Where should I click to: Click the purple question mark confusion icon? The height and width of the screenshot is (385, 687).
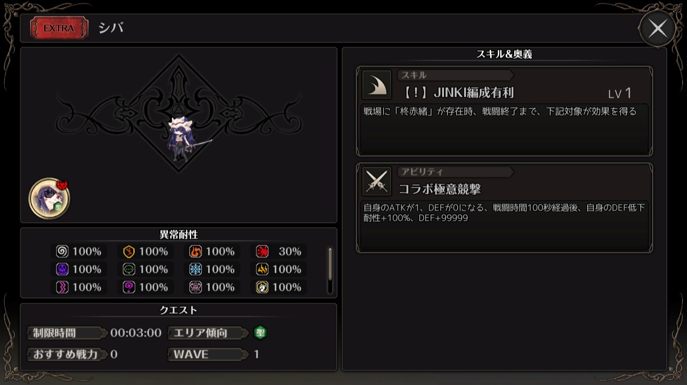pos(129,287)
